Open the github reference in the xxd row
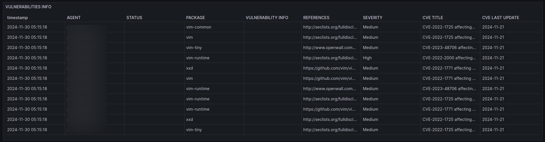Viewport: 545px width, 142px height. tap(329, 68)
